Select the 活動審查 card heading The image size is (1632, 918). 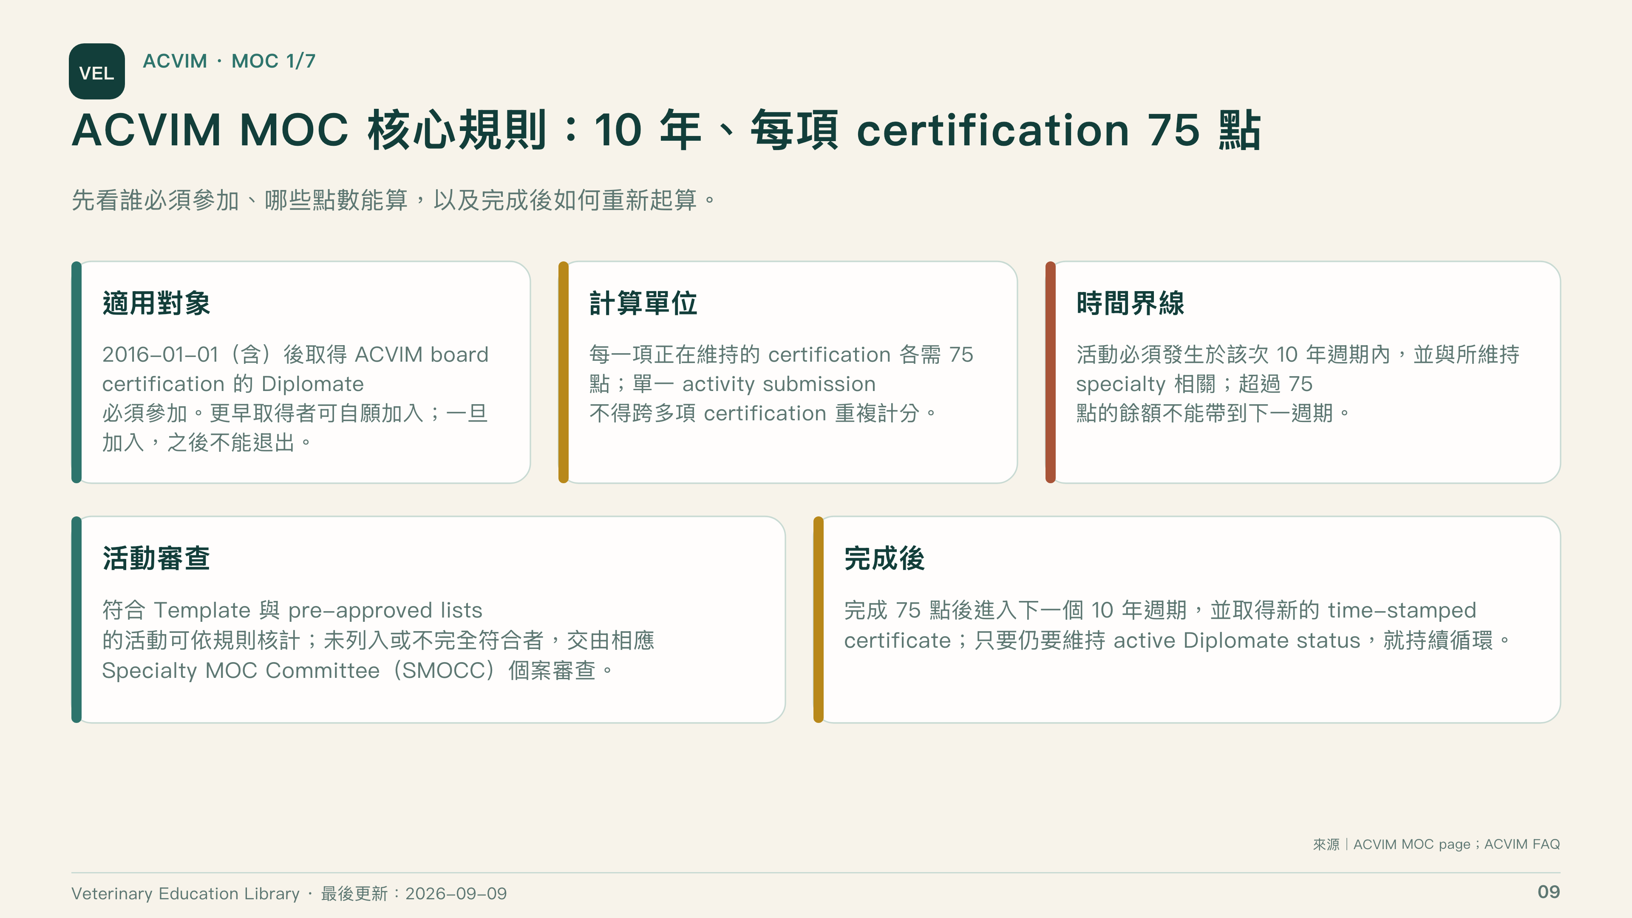(x=156, y=558)
